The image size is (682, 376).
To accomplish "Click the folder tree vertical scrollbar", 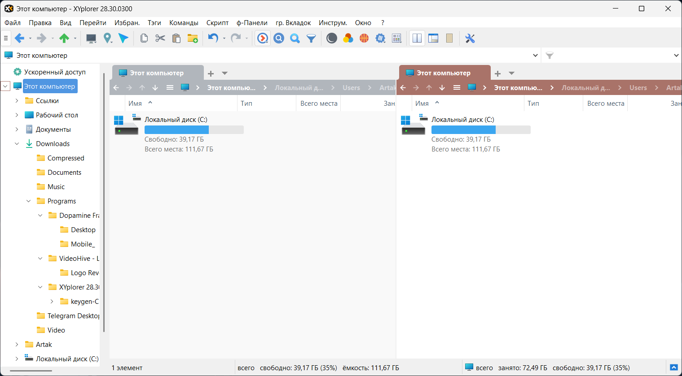I will (x=104, y=203).
